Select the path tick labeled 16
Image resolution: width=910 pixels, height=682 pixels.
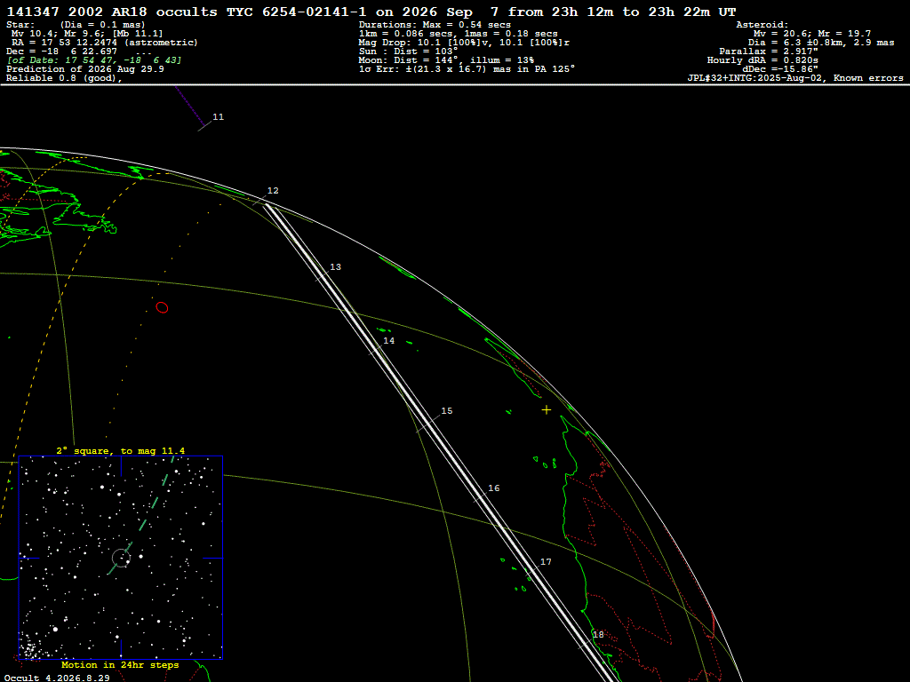coord(494,488)
